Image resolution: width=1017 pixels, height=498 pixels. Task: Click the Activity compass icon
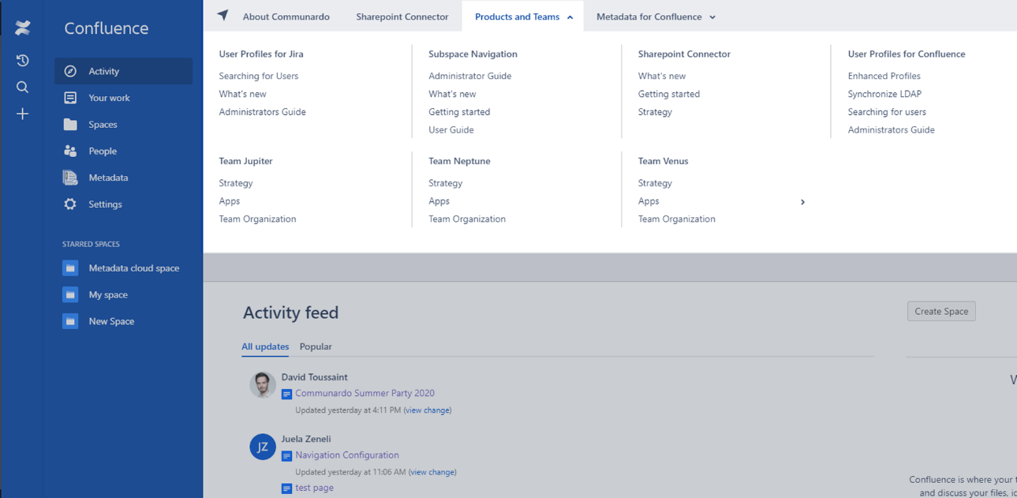[x=70, y=71]
